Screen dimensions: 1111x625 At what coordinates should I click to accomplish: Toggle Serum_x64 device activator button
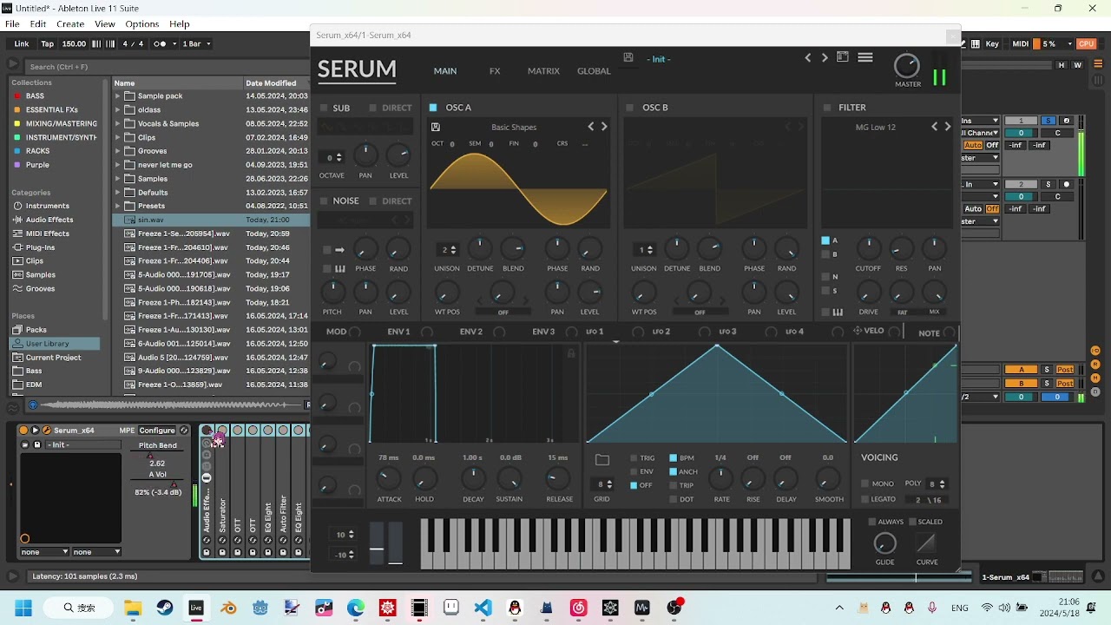[x=23, y=431]
